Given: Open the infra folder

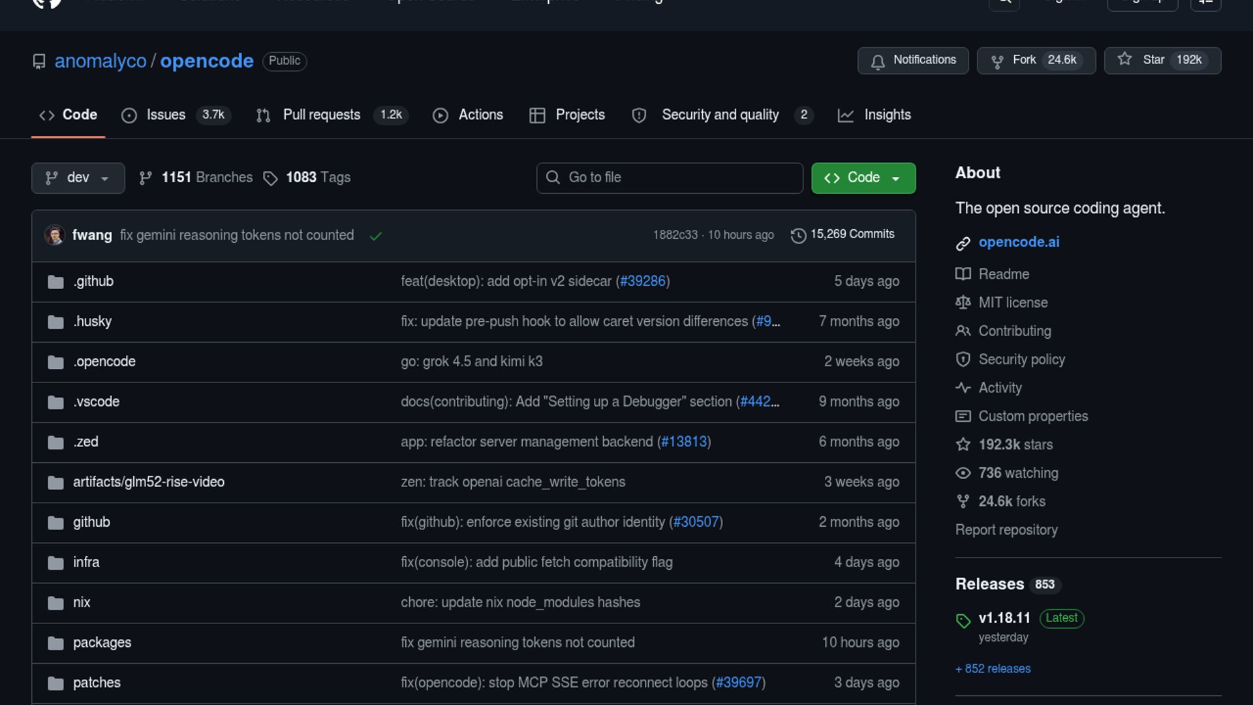Looking at the screenshot, I should tap(86, 563).
